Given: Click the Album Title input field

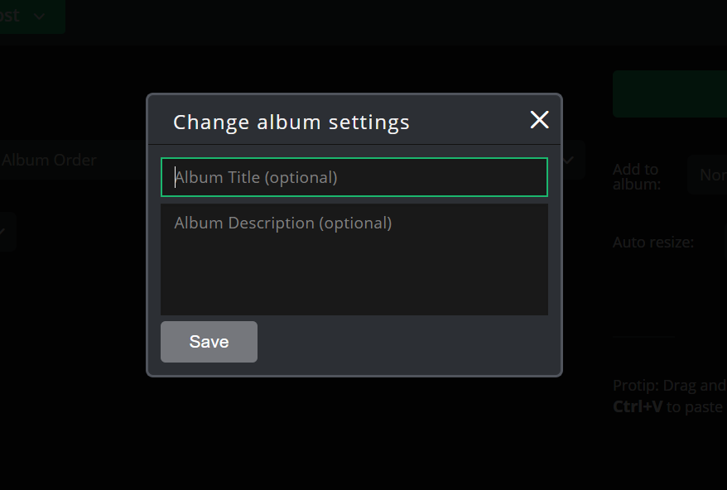Looking at the screenshot, I should pyautogui.click(x=354, y=177).
